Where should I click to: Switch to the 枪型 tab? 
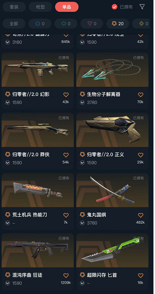[x=40, y=7]
